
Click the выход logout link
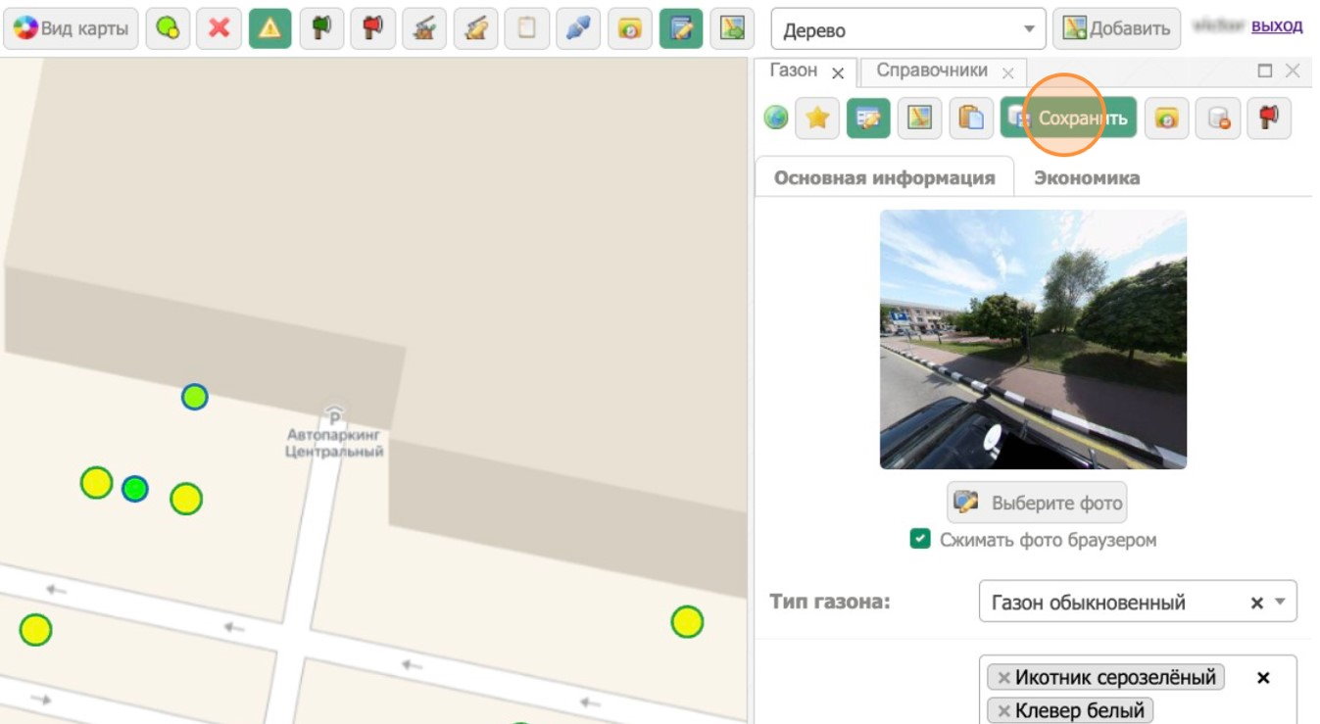1277,26
